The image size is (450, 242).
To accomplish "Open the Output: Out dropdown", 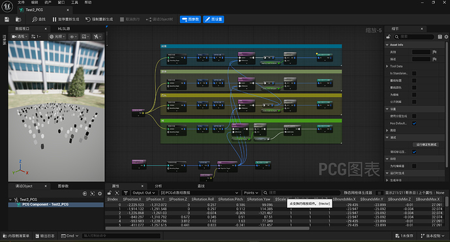I will 143,192.
